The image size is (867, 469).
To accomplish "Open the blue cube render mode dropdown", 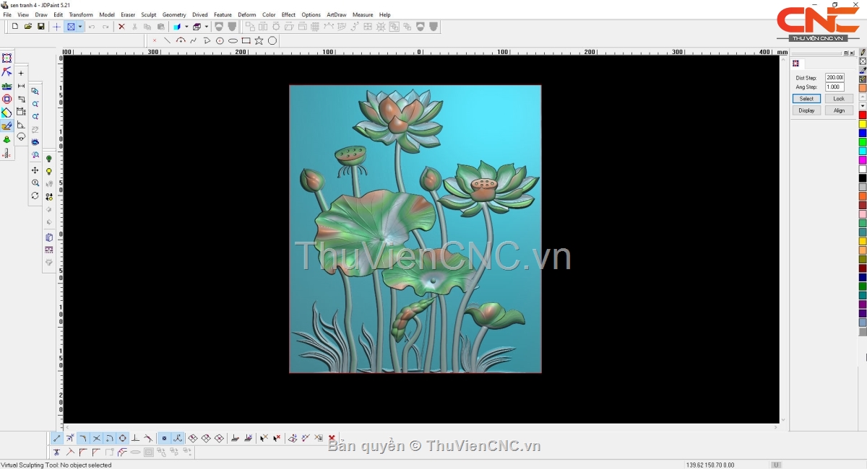I will point(186,27).
